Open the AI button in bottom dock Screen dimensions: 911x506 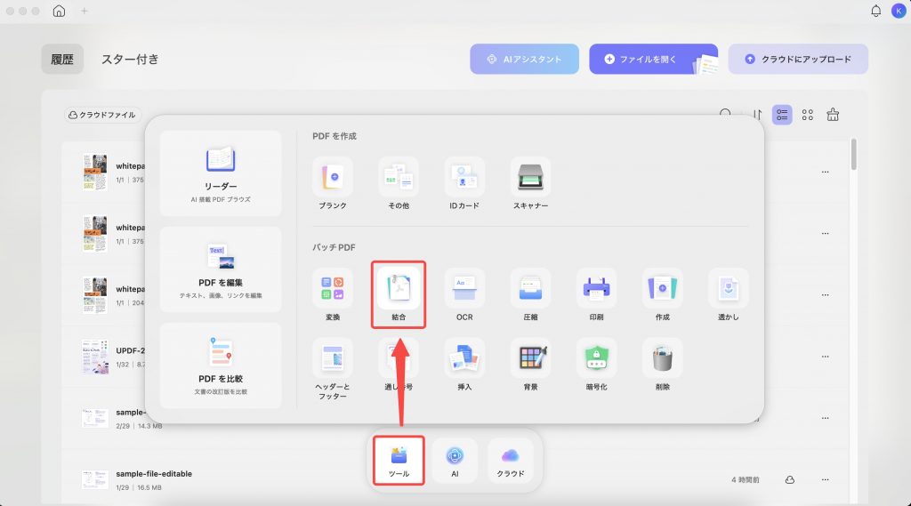click(455, 460)
